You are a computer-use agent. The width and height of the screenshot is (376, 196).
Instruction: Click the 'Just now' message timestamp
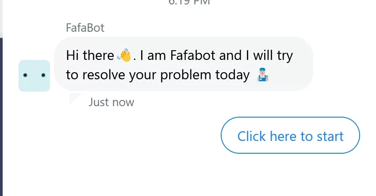point(111,102)
